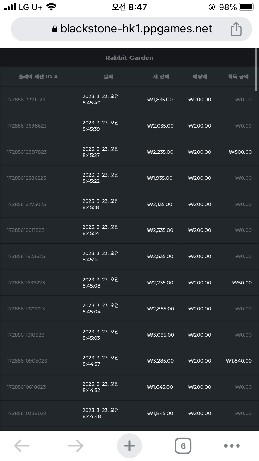Open the tab switcher showing 6 tabs

pyautogui.click(x=183, y=446)
